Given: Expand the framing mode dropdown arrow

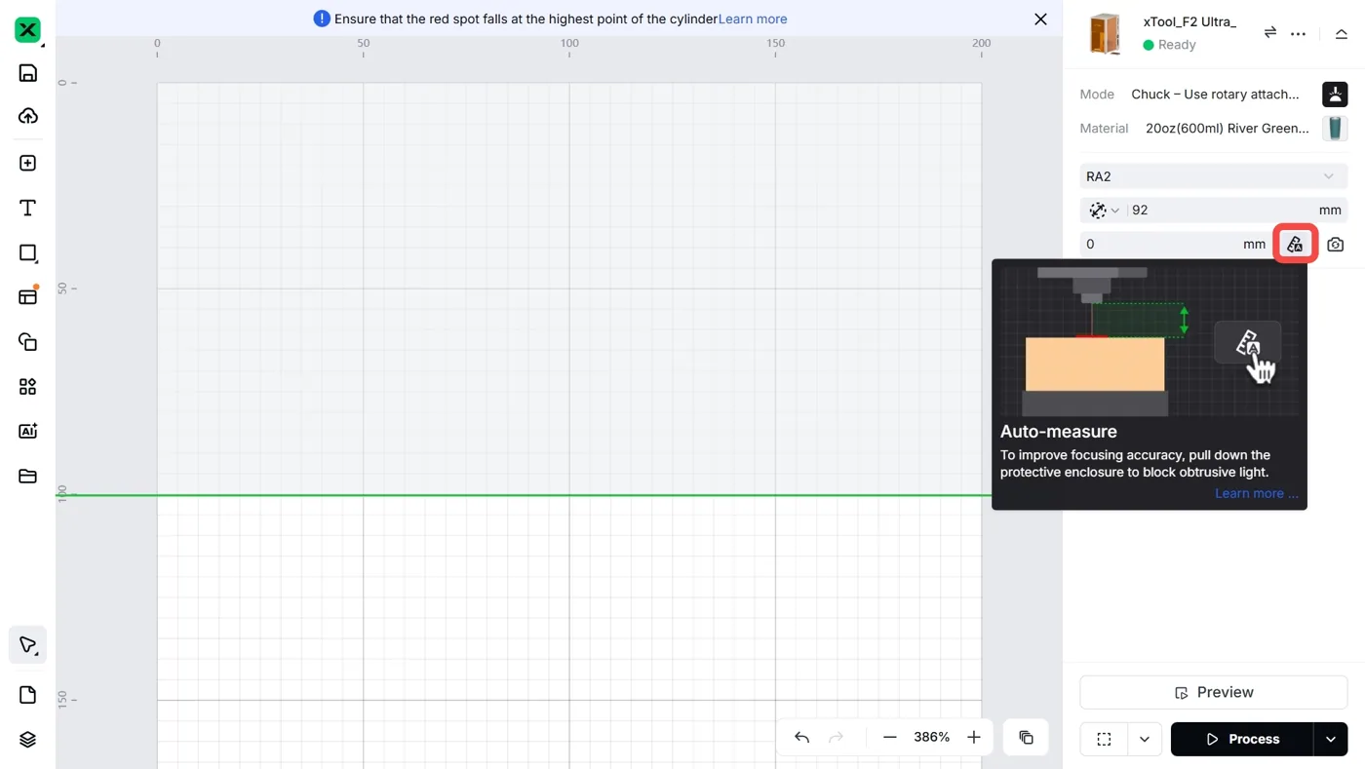Looking at the screenshot, I should [1145, 739].
